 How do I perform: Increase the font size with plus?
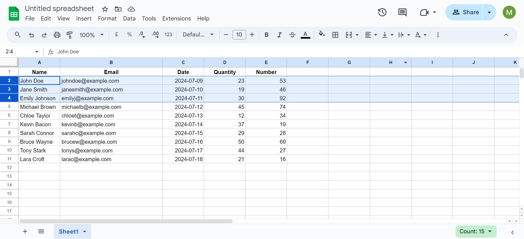click(252, 35)
